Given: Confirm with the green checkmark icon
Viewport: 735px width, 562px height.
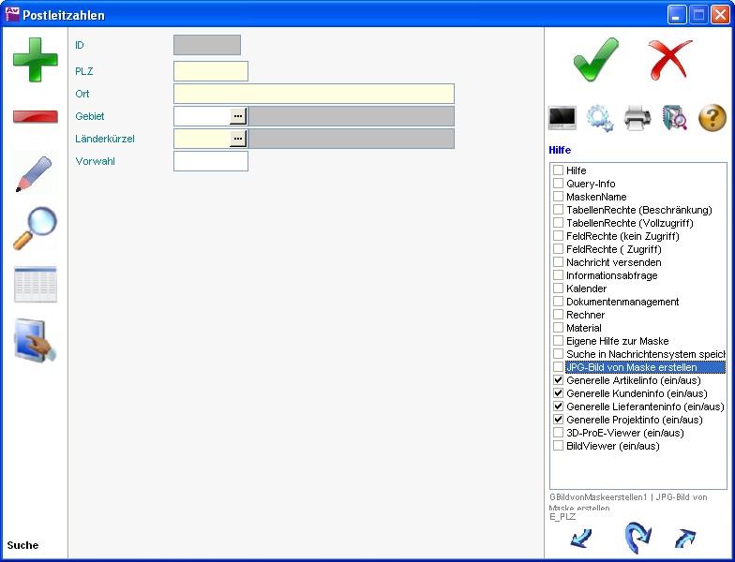Looking at the screenshot, I should point(596,60).
